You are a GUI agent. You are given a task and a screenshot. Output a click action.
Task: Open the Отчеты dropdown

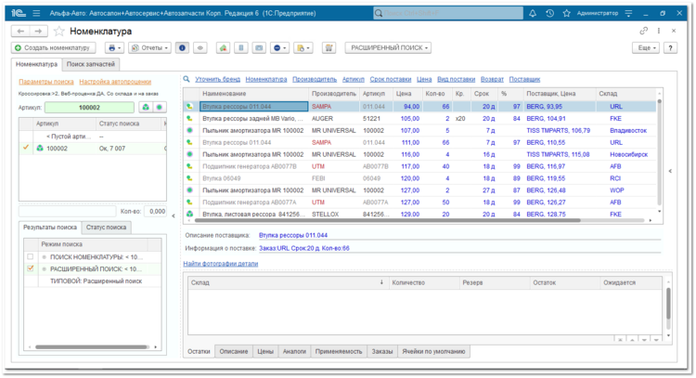(x=149, y=47)
